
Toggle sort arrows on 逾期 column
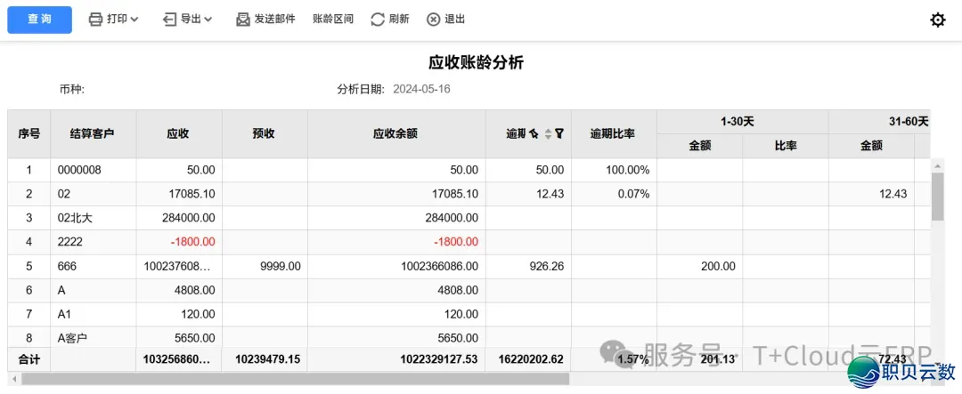(x=548, y=133)
